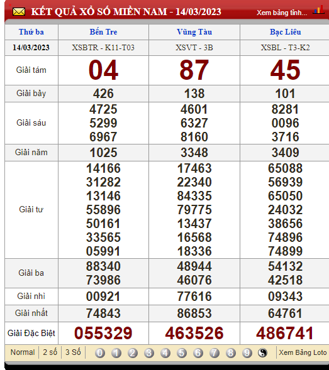This screenshot has height=370, width=329.
Task: Select digit ball 3 filter
Action: point(149,353)
